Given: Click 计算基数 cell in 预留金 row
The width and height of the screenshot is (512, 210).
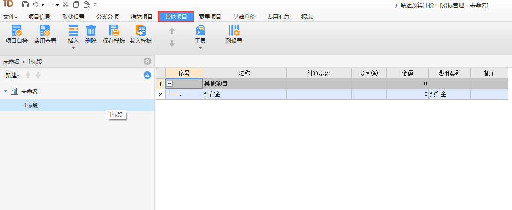Looking at the screenshot, I should [x=319, y=94].
